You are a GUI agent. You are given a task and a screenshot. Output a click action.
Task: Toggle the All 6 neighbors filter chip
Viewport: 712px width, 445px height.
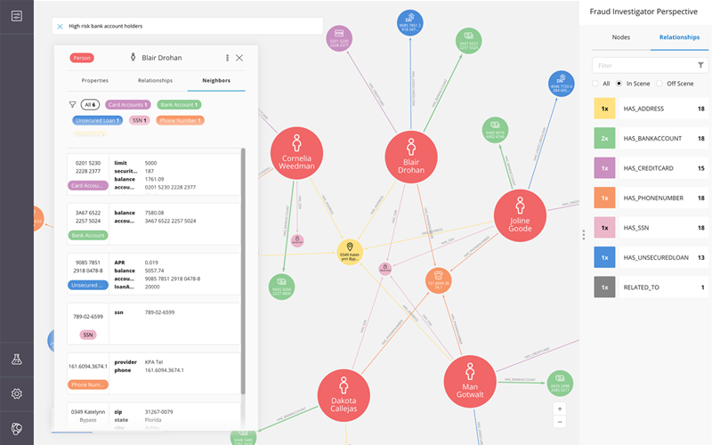pyautogui.click(x=90, y=104)
